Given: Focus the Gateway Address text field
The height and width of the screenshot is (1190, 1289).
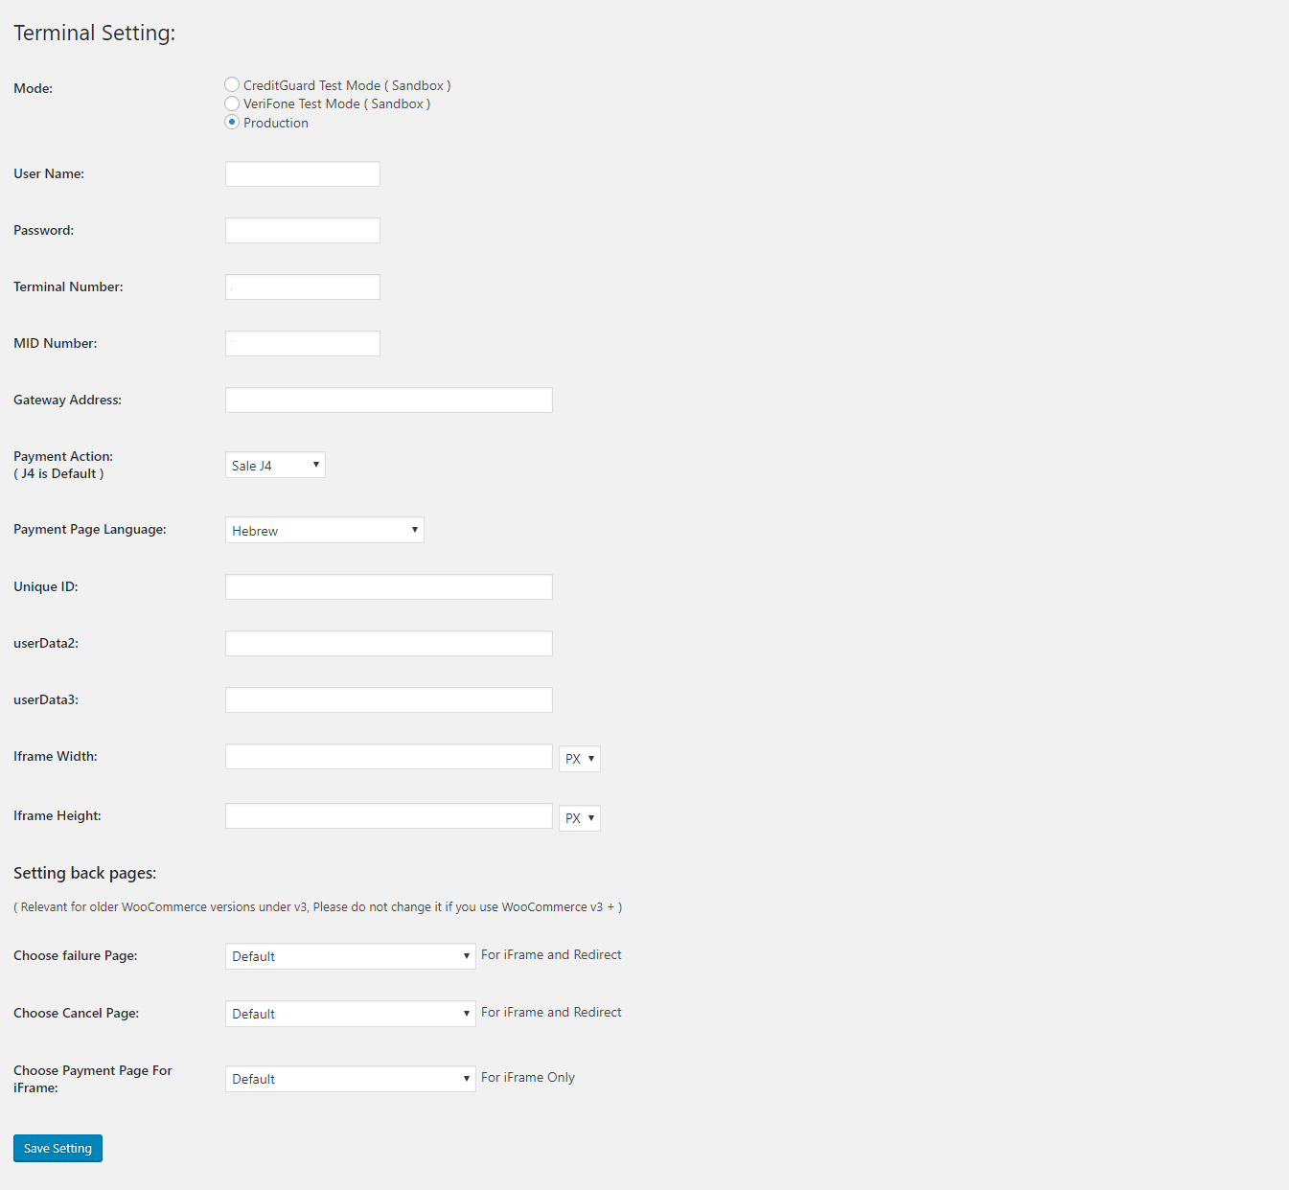Looking at the screenshot, I should [x=389, y=400].
